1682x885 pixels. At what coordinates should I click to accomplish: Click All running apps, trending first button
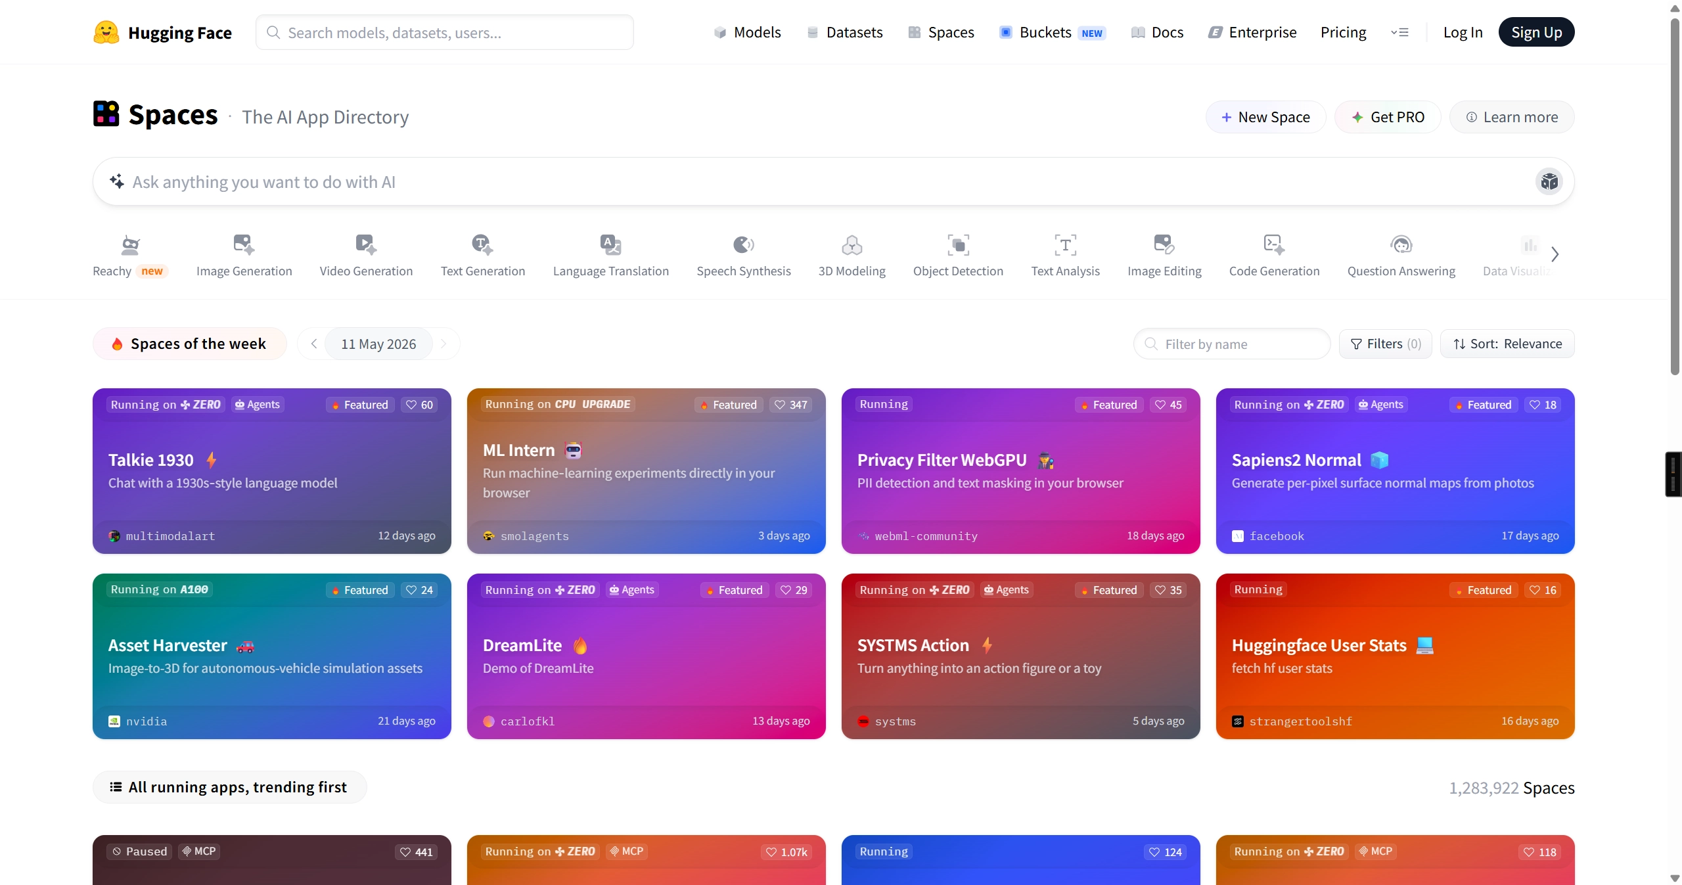coord(230,787)
